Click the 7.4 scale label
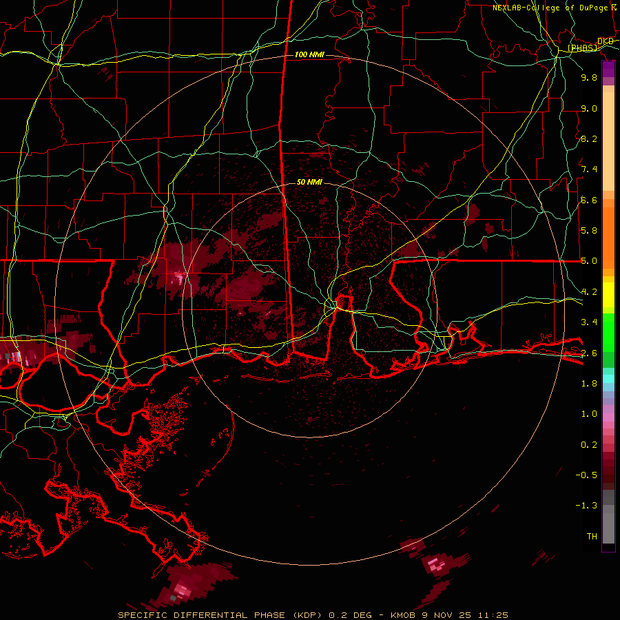 (589, 169)
